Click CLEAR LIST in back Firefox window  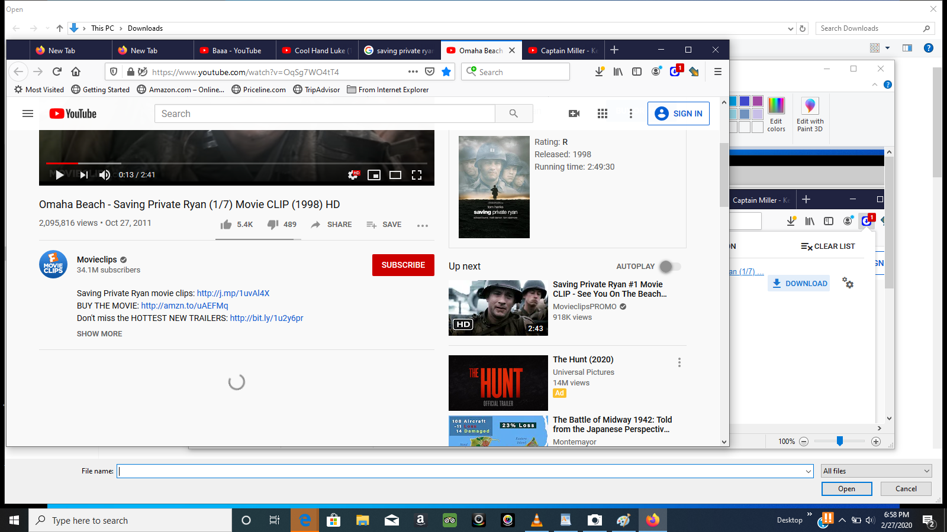(x=828, y=246)
